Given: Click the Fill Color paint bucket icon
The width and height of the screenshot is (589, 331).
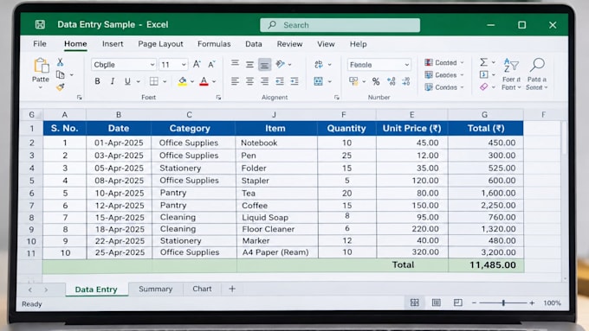Looking at the screenshot, I should (x=183, y=81).
